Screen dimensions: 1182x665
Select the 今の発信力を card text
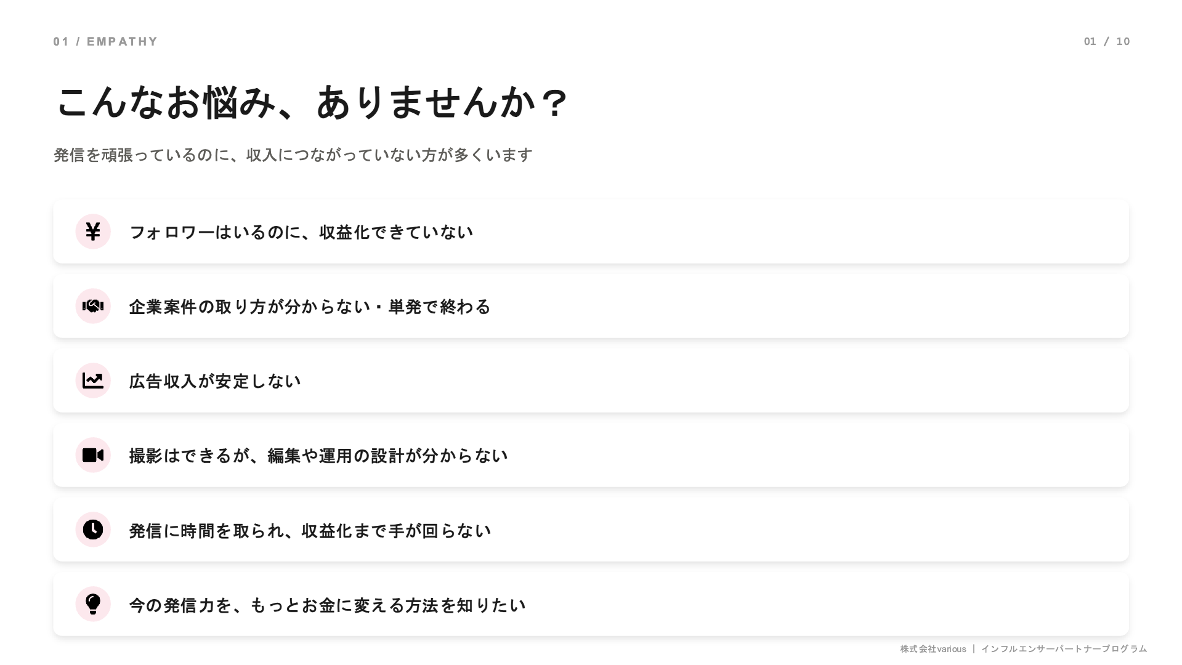(x=327, y=605)
